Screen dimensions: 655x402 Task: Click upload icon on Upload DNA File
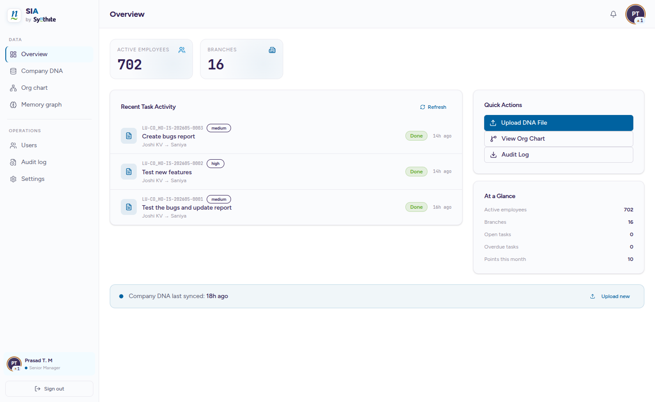pos(493,123)
